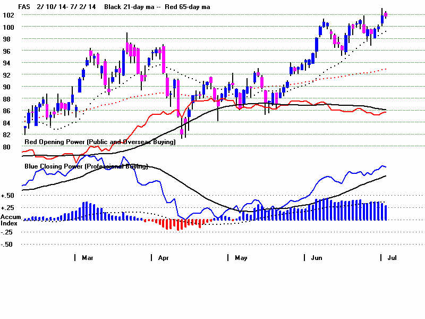Click the 82 price axis label
425x319 pixels.
point(6,135)
